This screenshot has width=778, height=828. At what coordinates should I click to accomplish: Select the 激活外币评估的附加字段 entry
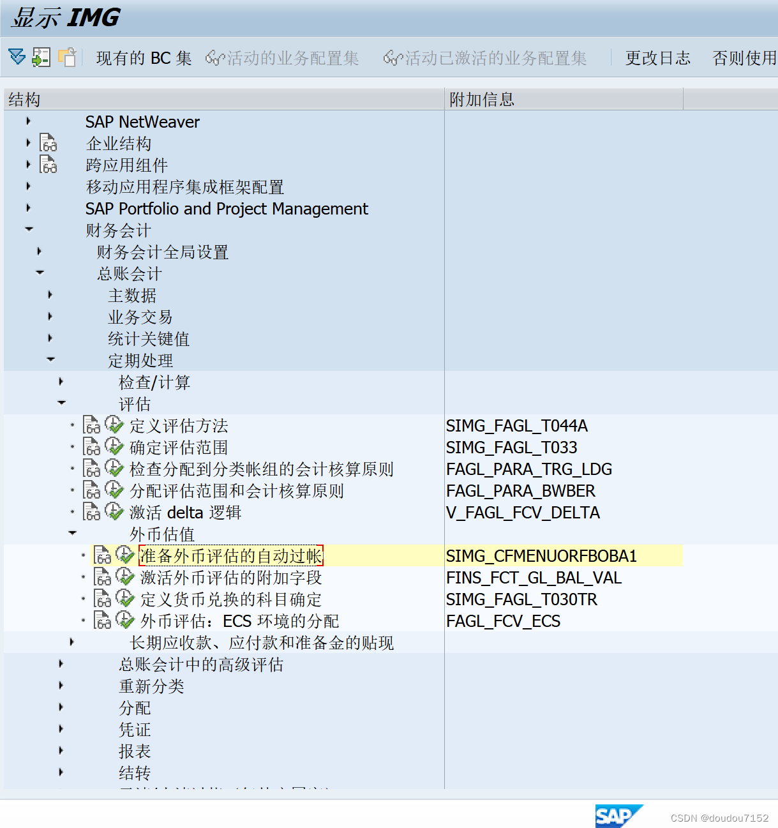pos(231,578)
